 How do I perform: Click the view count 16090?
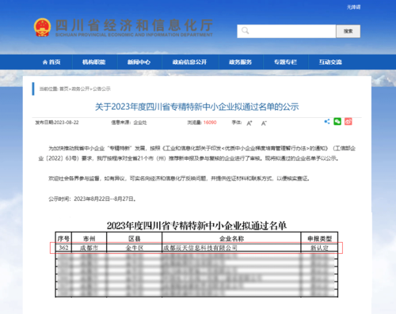[x=210, y=123]
